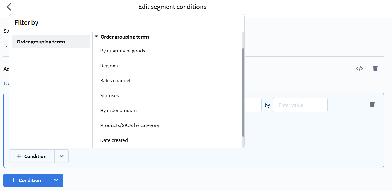Choose By quantity of goods filter
The width and height of the screenshot is (392, 191).
point(123,51)
